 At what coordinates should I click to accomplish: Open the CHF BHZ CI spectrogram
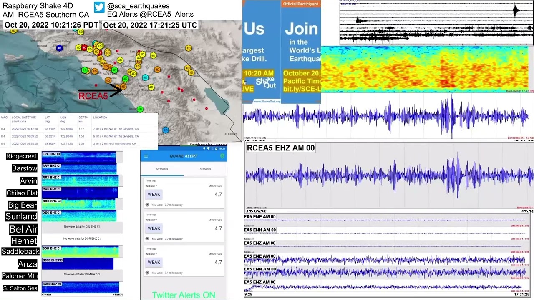pos(80,192)
